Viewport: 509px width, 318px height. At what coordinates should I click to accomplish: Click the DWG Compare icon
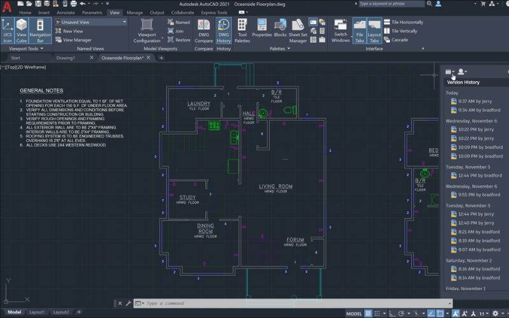coord(204,29)
